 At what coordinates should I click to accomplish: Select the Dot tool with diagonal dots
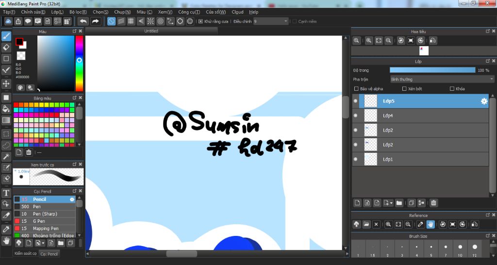pyautogui.click(x=6, y=70)
